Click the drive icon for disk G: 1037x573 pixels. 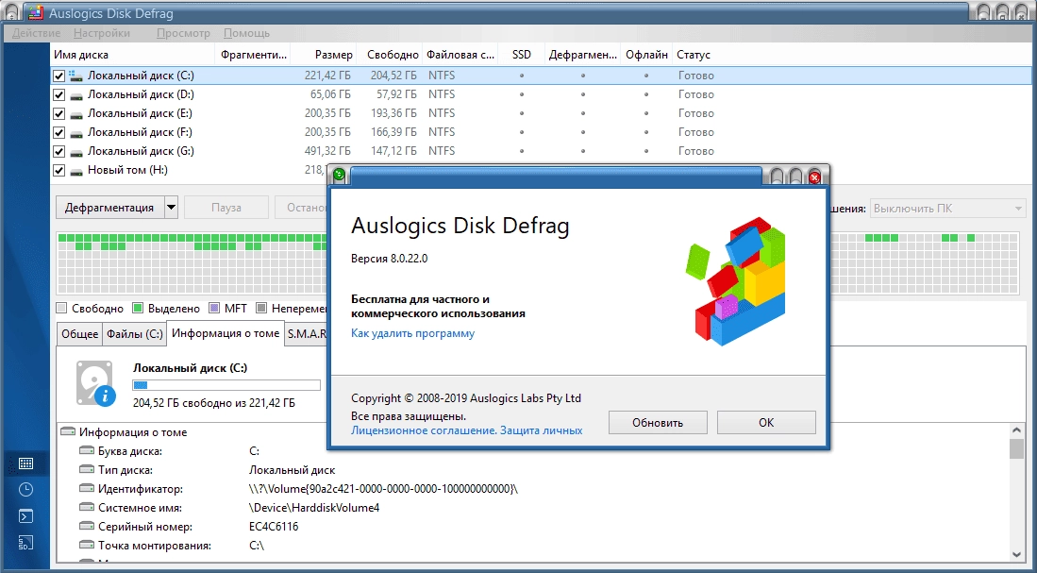pos(76,152)
